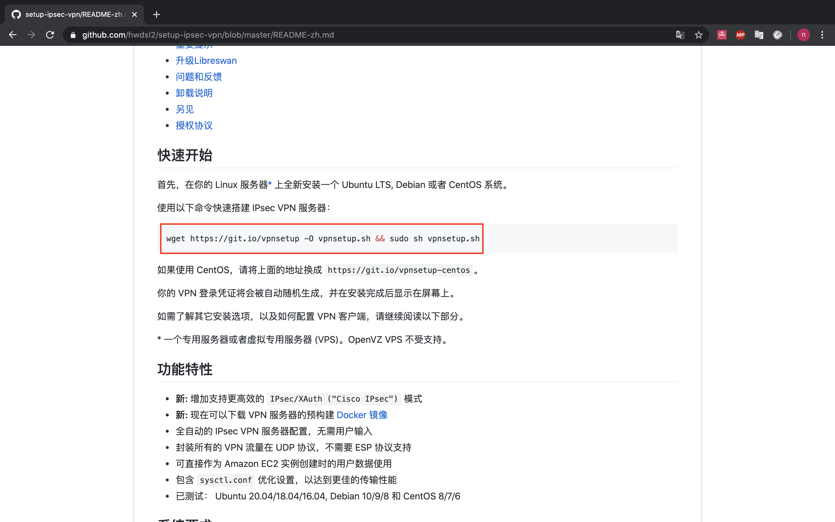The image size is (835, 522).
Task: Open the pink bed-icon extension
Action: [x=721, y=35]
